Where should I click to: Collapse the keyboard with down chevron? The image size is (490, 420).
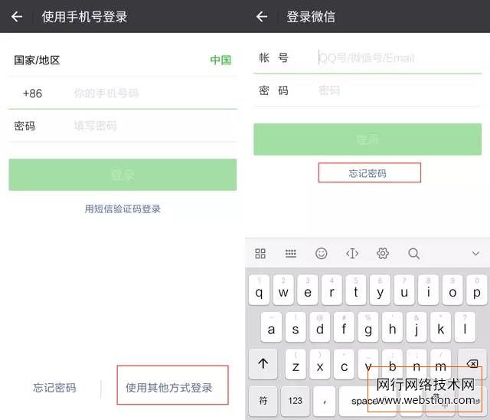click(475, 254)
